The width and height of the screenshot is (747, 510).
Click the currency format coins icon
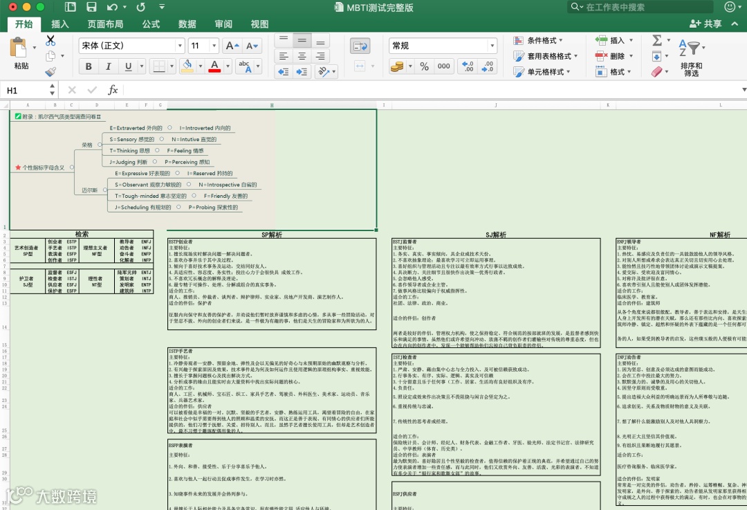point(397,66)
